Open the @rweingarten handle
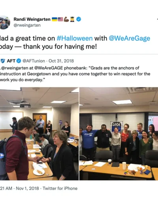The height and width of the screenshot is (204, 158). (27, 25)
